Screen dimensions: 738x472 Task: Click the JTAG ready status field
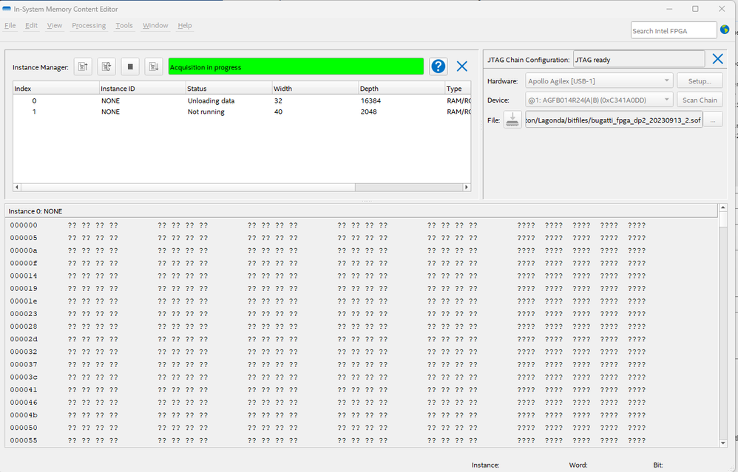[x=639, y=60]
